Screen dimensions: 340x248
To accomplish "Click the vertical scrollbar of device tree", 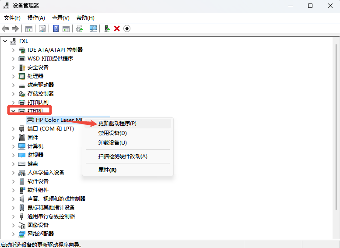I will (336, 127).
